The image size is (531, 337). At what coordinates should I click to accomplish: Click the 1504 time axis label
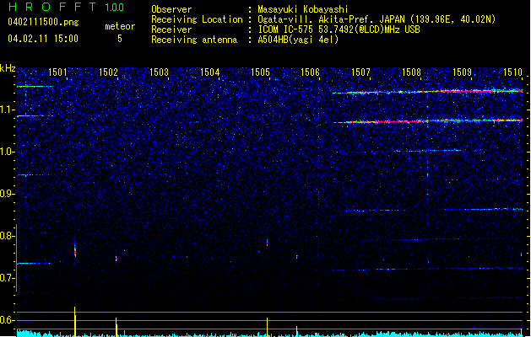[x=209, y=72]
